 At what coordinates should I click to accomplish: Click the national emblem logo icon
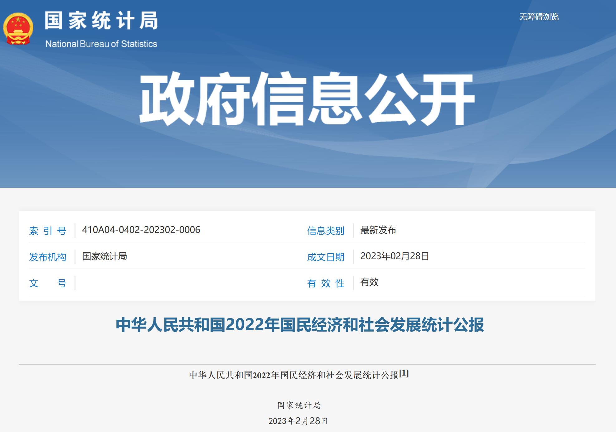[18, 29]
